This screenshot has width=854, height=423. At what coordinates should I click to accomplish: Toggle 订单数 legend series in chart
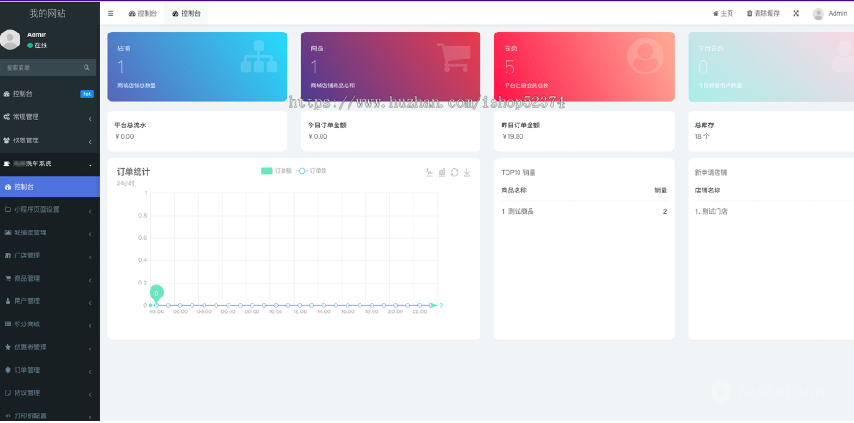(312, 171)
